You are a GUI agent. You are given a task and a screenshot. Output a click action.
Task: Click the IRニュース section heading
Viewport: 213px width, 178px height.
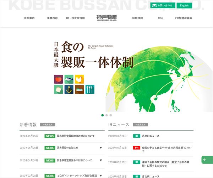119,125
